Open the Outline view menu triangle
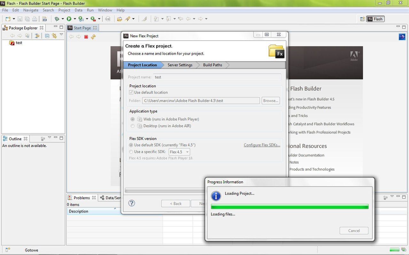The width and height of the screenshot is (409, 255). point(50,138)
